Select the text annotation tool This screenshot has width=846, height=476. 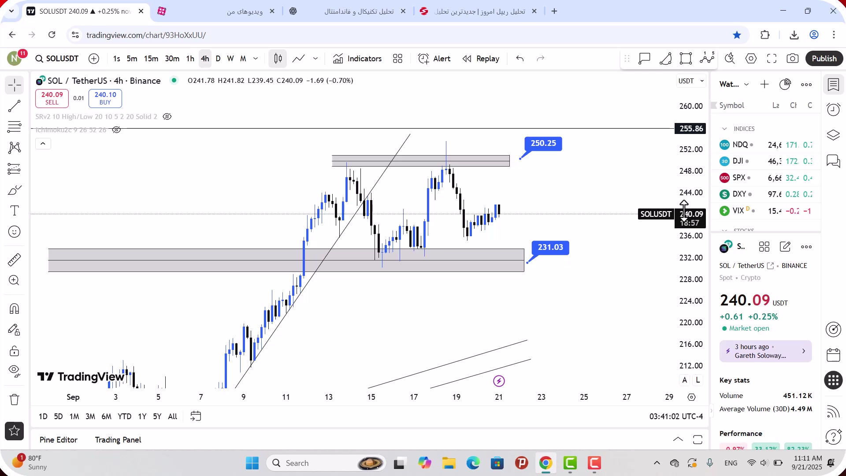coord(15,211)
